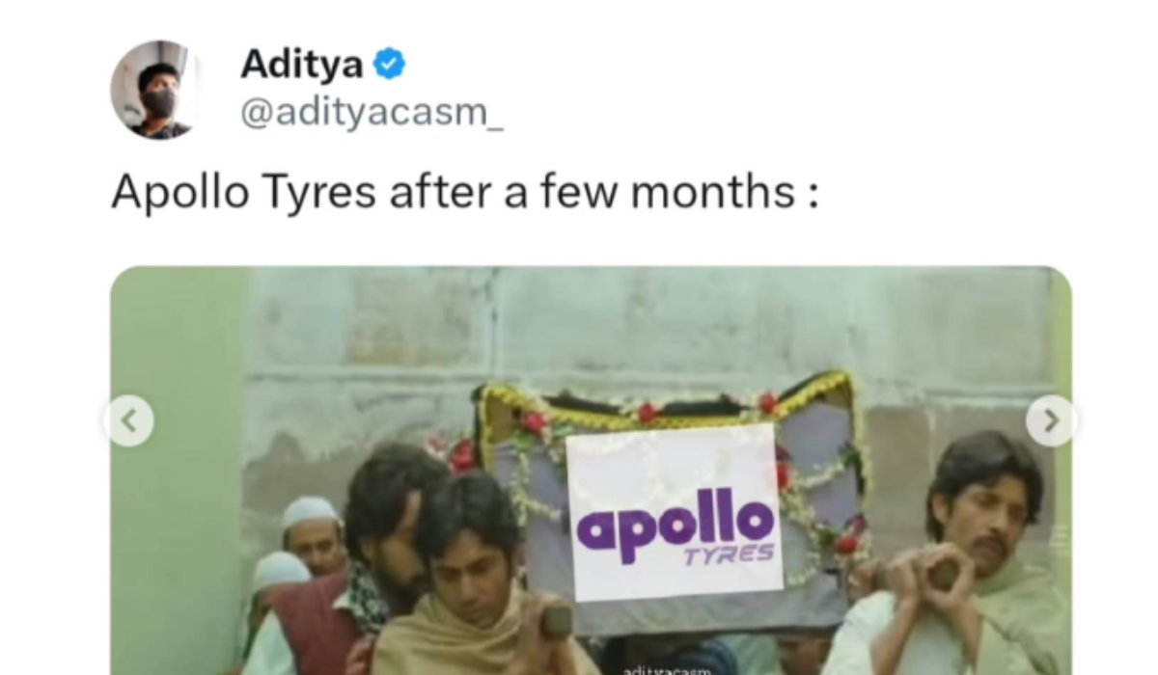Open the meme image in the tweet
This screenshot has width=1158, height=675.
591,471
